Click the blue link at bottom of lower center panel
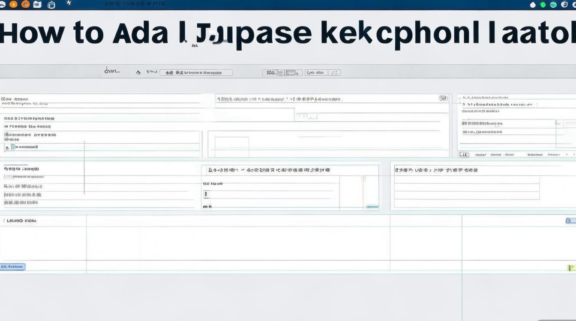Image resolution: width=576 pixels, height=321 pixels. (372, 207)
